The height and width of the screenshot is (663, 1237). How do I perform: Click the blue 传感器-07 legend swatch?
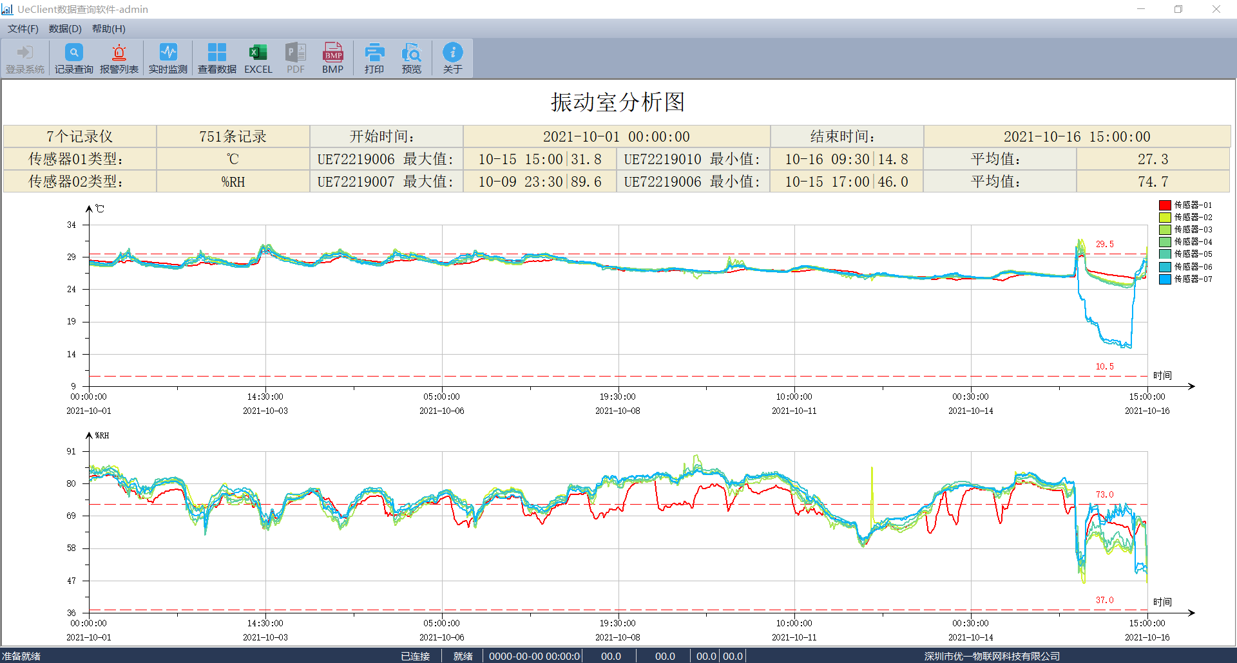pos(1165,279)
